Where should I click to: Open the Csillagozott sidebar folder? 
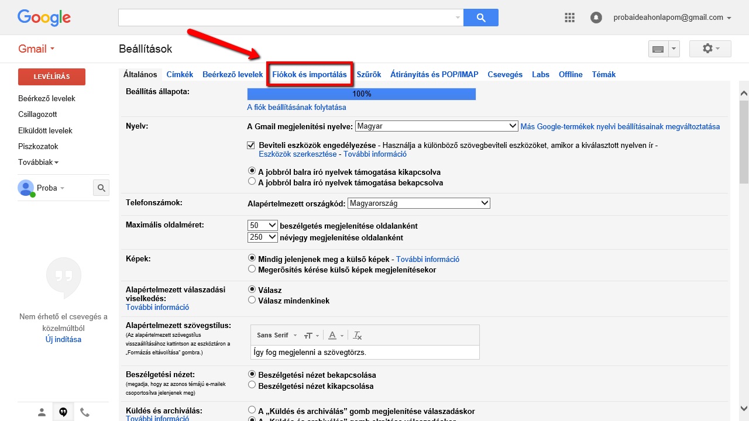37,114
